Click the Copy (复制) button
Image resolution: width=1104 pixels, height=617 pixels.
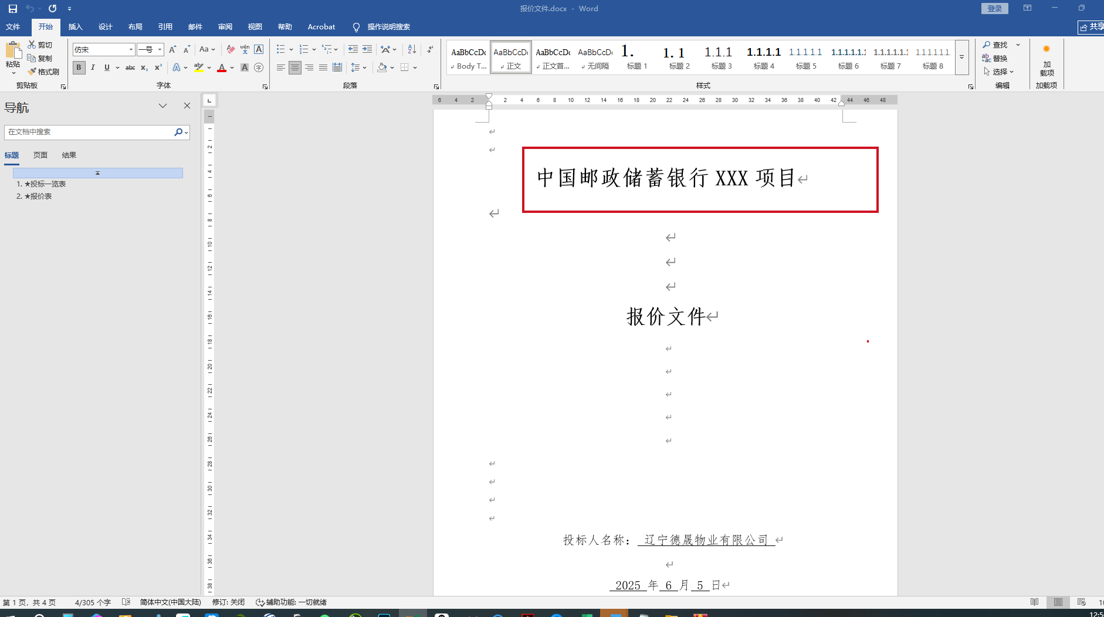click(40, 58)
